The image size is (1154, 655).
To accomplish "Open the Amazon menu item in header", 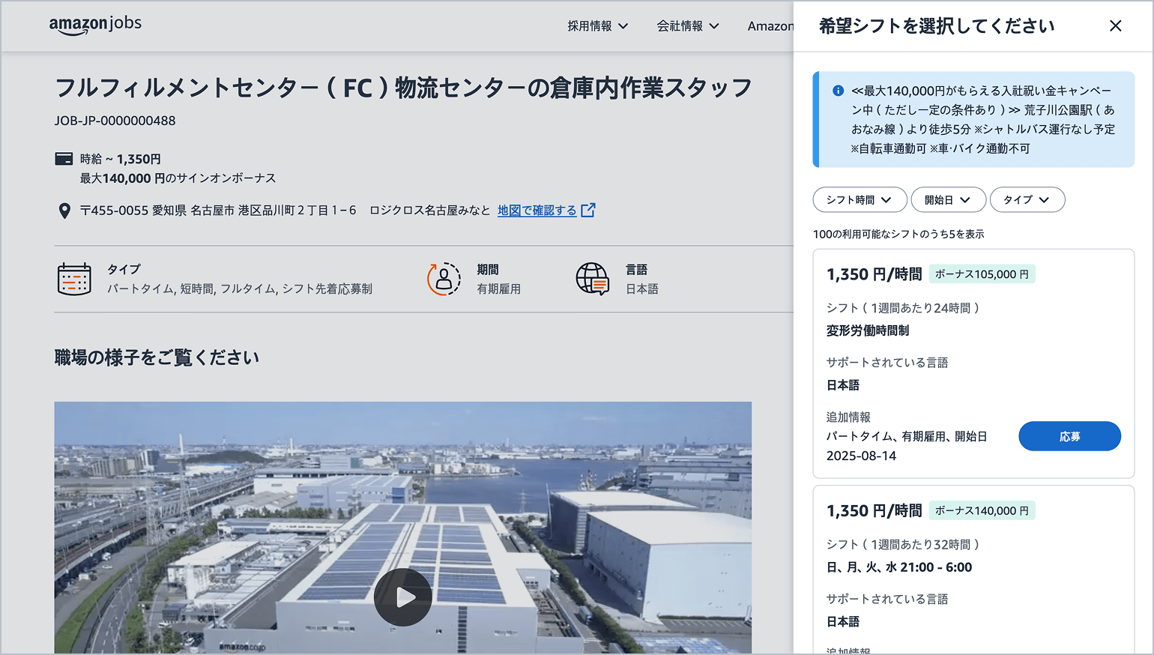I will (770, 26).
